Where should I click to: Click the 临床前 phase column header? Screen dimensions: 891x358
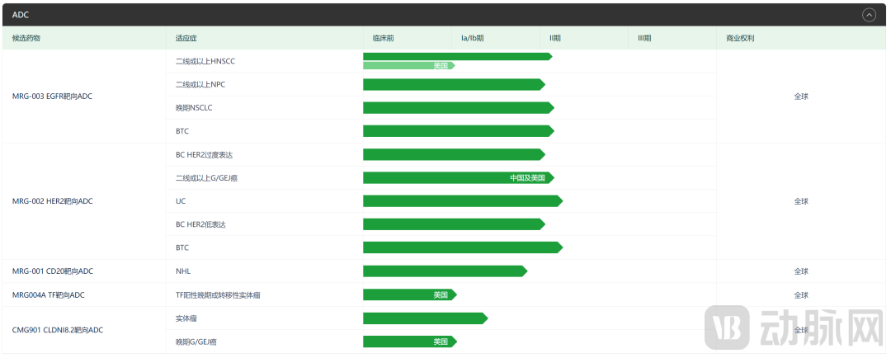pyautogui.click(x=384, y=38)
